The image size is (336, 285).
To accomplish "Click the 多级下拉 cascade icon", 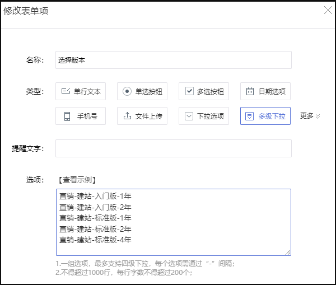I will click(x=249, y=116).
